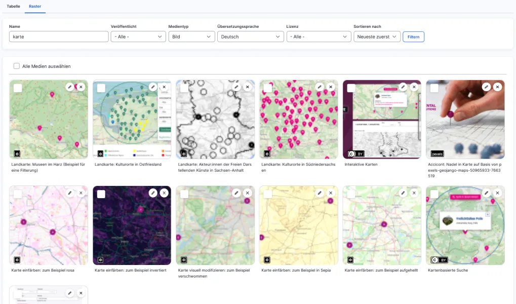
Task: Edit the invertiert map image
Action: pos(153,193)
